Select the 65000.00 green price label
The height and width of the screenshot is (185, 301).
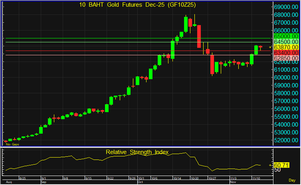[x=286, y=36]
